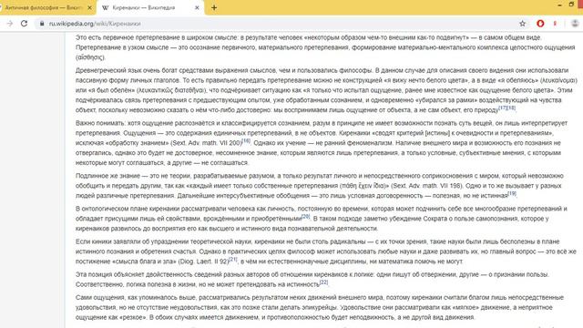Click the site lock icon
Viewport: 583px width, 328px height.
42,24
